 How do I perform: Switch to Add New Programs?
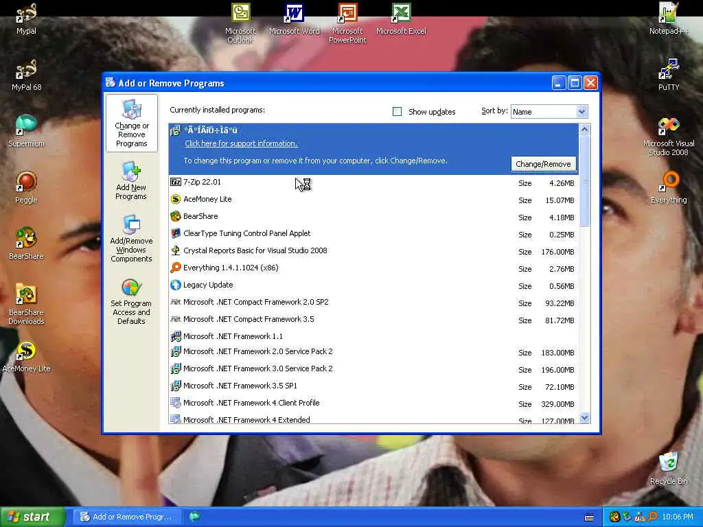click(x=131, y=181)
